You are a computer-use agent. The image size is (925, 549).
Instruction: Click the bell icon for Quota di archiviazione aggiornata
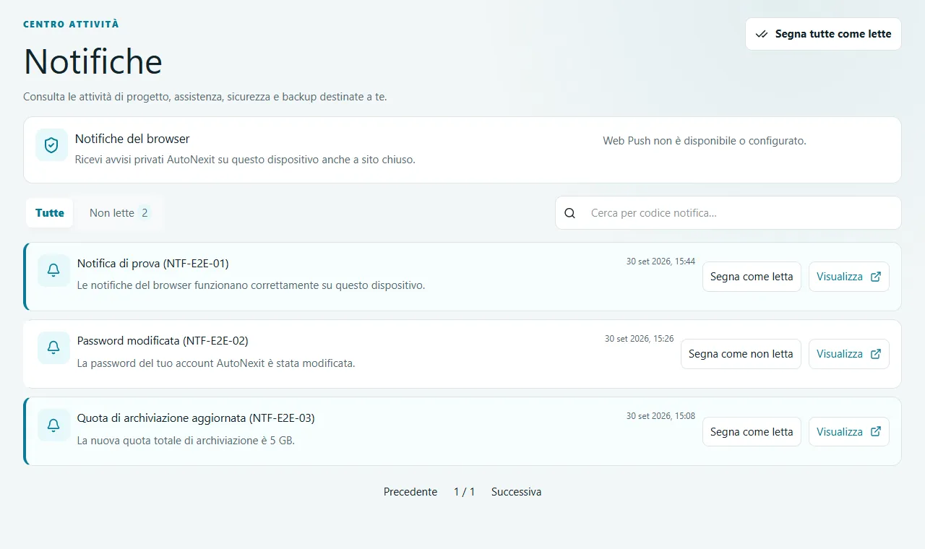(53, 425)
